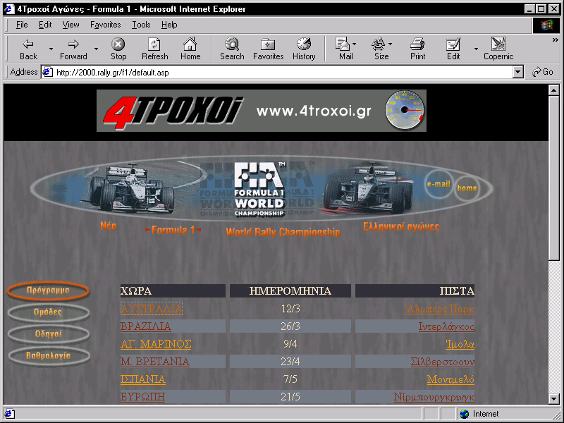Image resolution: width=564 pixels, height=423 pixels.
Task: Open the Νίρμπουργκρινγκ circuit link
Action: (434, 397)
